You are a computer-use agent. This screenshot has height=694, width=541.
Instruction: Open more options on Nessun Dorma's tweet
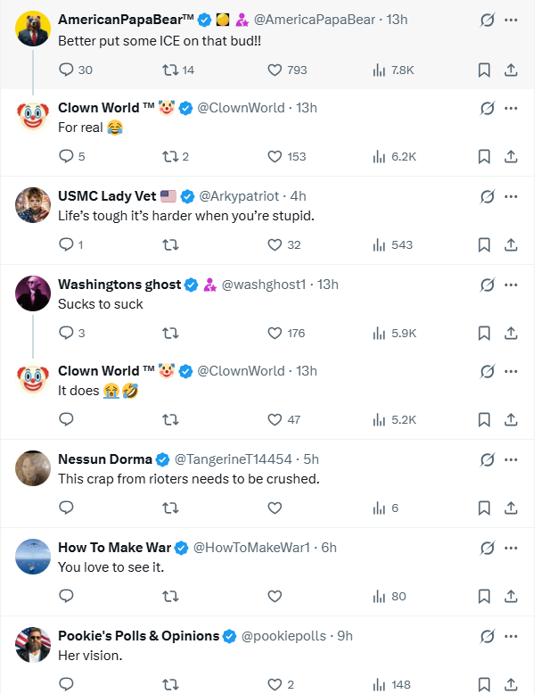point(512,459)
